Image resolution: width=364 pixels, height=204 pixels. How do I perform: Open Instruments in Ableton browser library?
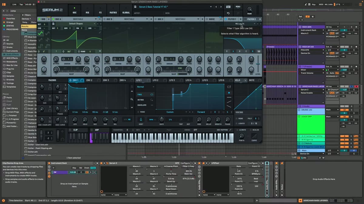click(12, 51)
